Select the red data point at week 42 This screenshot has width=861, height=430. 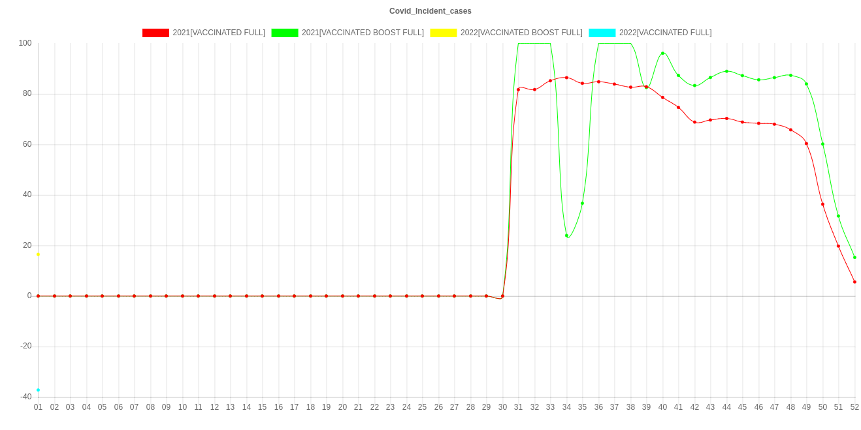click(694, 122)
